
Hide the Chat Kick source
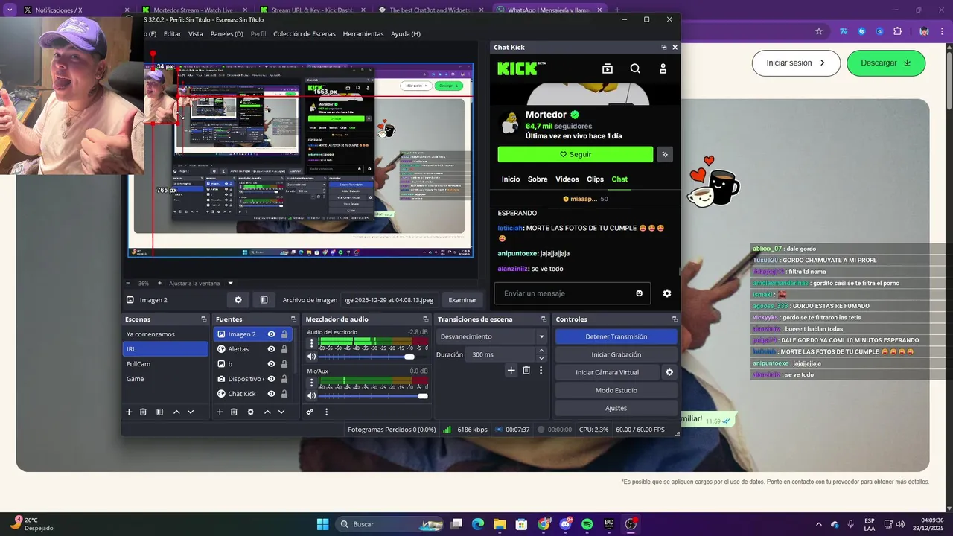pos(272,394)
